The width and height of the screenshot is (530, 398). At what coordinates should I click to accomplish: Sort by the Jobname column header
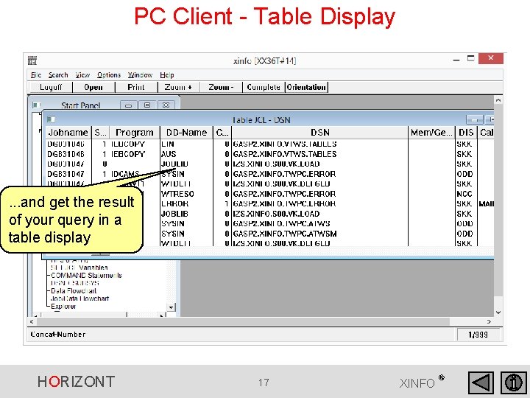(68, 133)
